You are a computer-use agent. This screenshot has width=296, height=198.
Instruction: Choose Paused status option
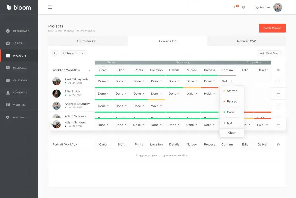coord(232,101)
